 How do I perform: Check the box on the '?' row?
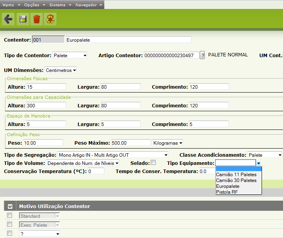[10, 233]
